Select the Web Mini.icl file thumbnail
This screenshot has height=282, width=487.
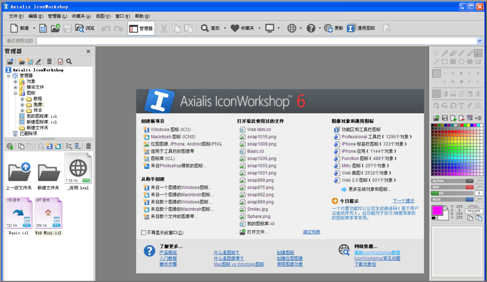coord(48,216)
